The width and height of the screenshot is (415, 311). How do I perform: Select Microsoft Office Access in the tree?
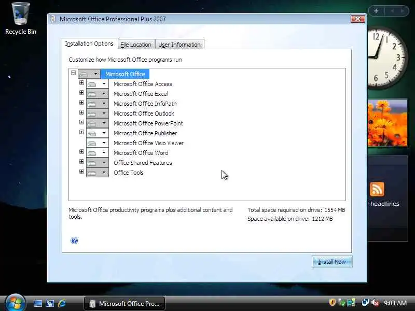(143, 84)
